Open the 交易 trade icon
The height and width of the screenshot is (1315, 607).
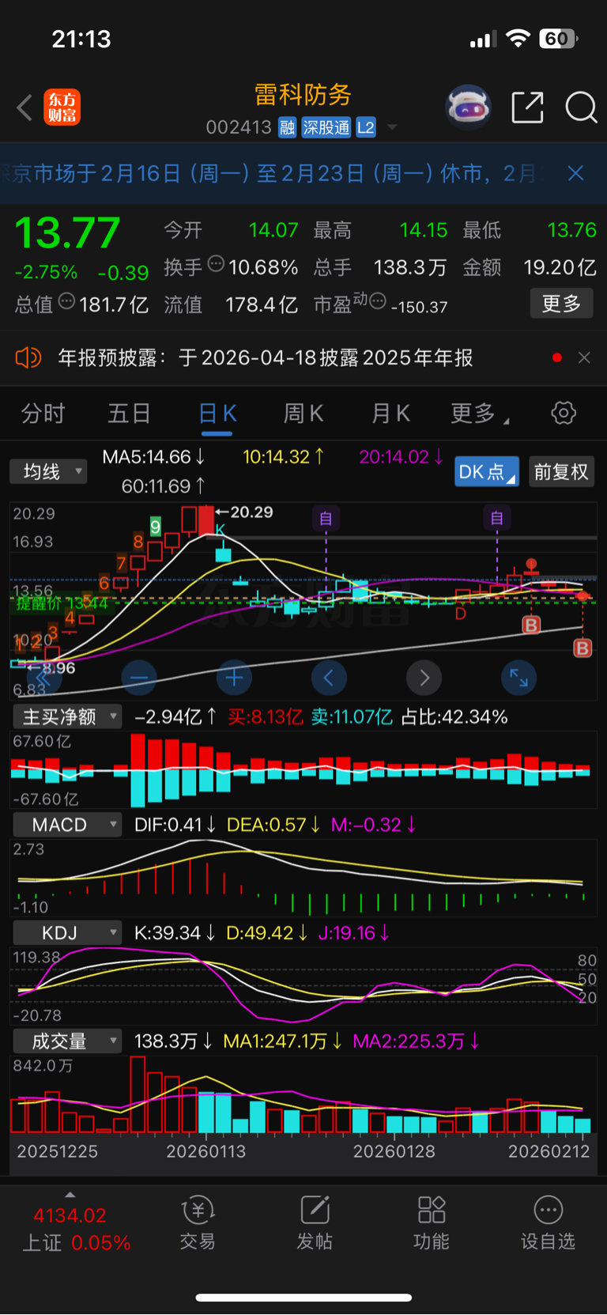pyautogui.click(x=198, y=1222)
